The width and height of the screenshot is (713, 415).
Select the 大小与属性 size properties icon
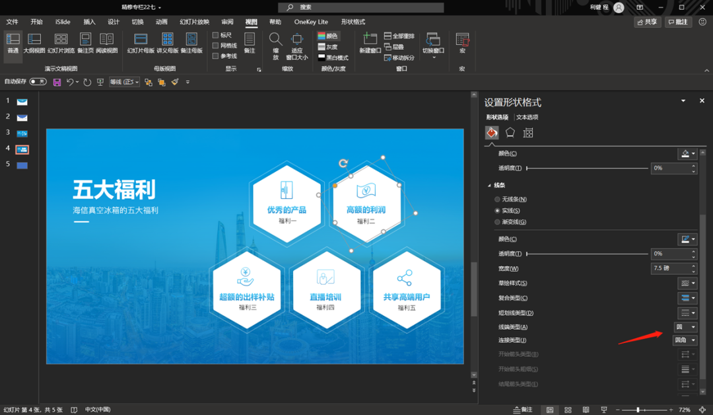[x=528, y=132]
